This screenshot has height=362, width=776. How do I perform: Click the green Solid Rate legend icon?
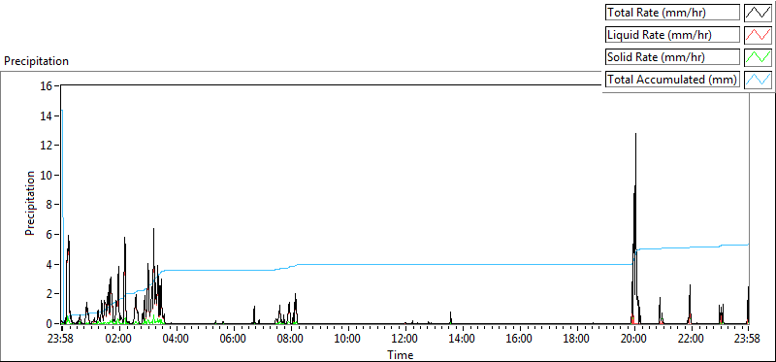(758, 57)
